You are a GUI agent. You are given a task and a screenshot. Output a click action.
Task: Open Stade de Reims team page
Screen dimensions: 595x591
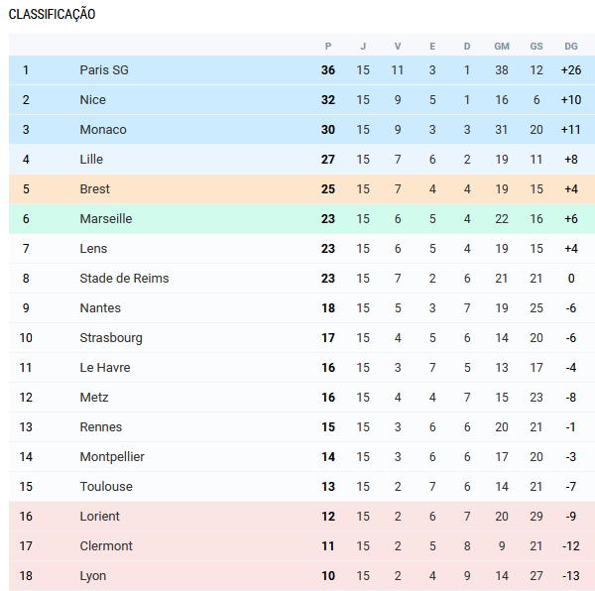point(124,279)
